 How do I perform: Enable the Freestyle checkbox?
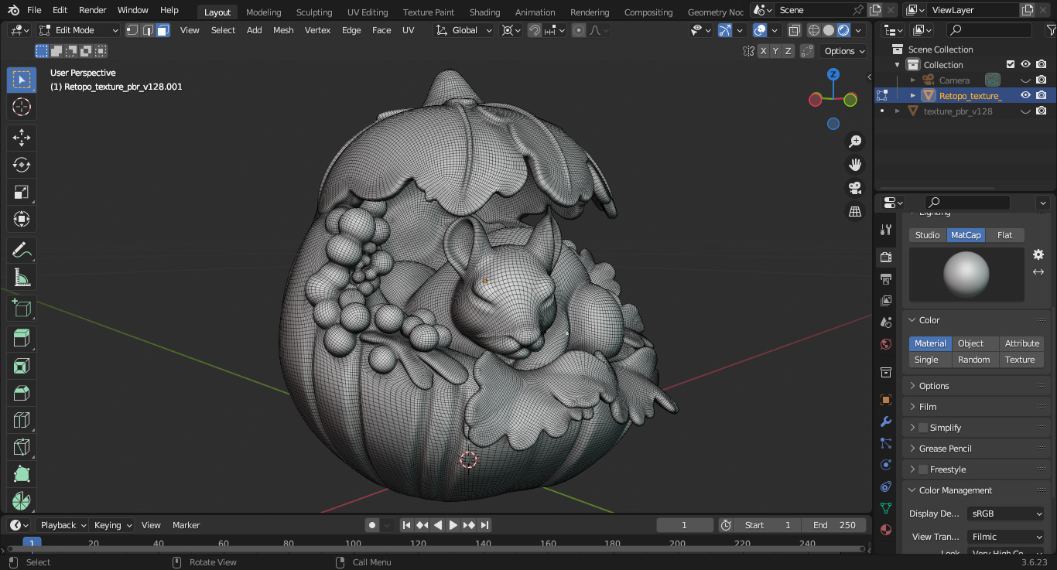tap(922, 469)
